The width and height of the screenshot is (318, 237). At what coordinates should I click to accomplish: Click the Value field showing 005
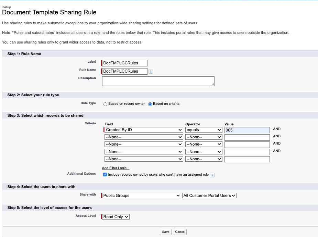pos(246,130)
